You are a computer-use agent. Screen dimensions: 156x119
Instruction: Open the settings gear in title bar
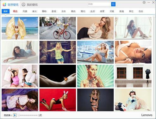click(144, 3)
